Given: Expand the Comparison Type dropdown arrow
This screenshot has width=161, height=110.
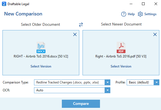Looking at the screenshot, I should coord(108,82).
